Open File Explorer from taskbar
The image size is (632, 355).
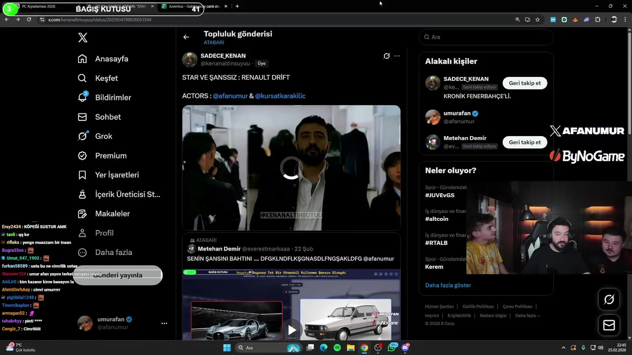coord(351,348)
